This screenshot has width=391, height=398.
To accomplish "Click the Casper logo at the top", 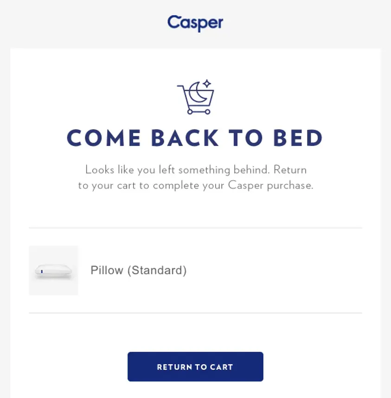I will click(x=195, y=23).
